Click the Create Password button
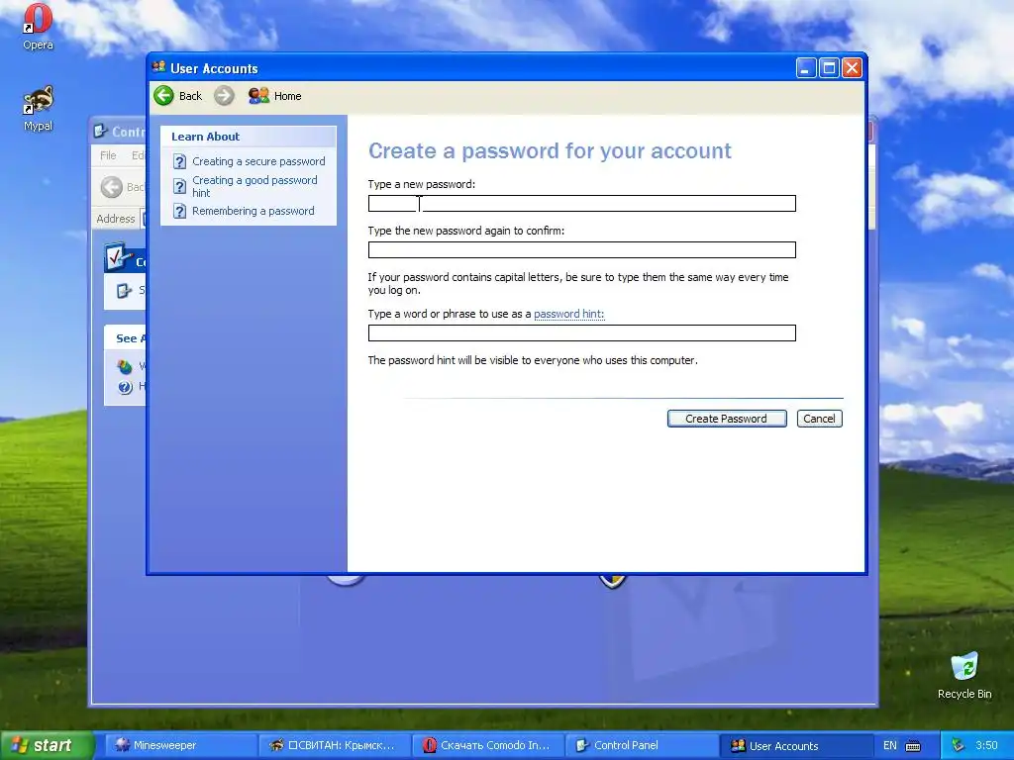 click(727, 419)
